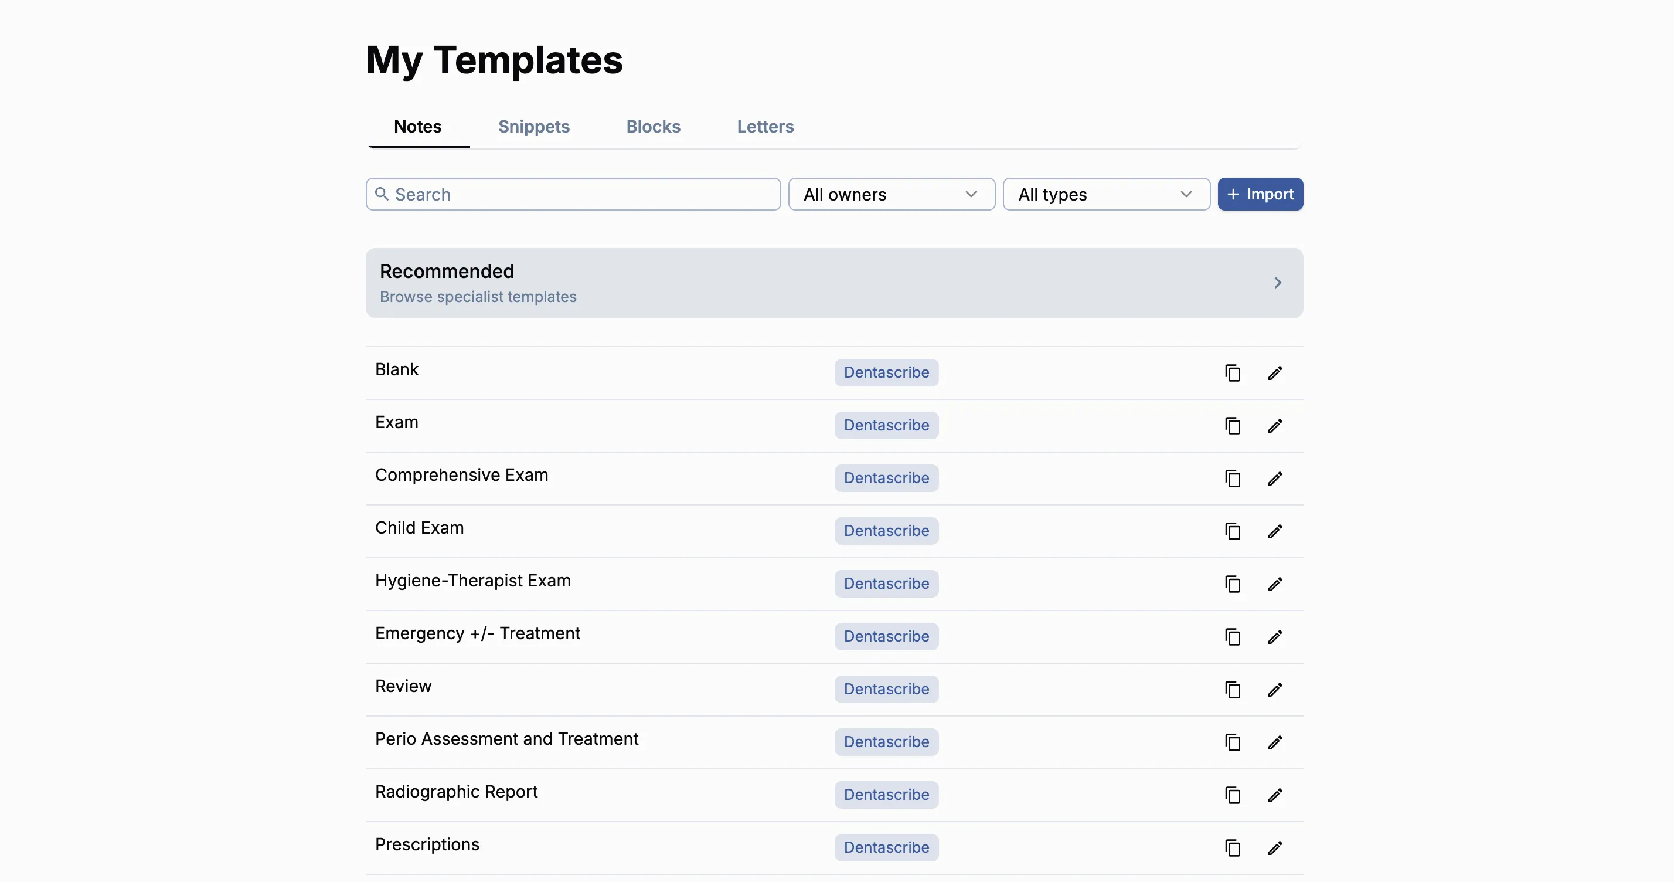Click the search magnifier icon

point(382,194)
